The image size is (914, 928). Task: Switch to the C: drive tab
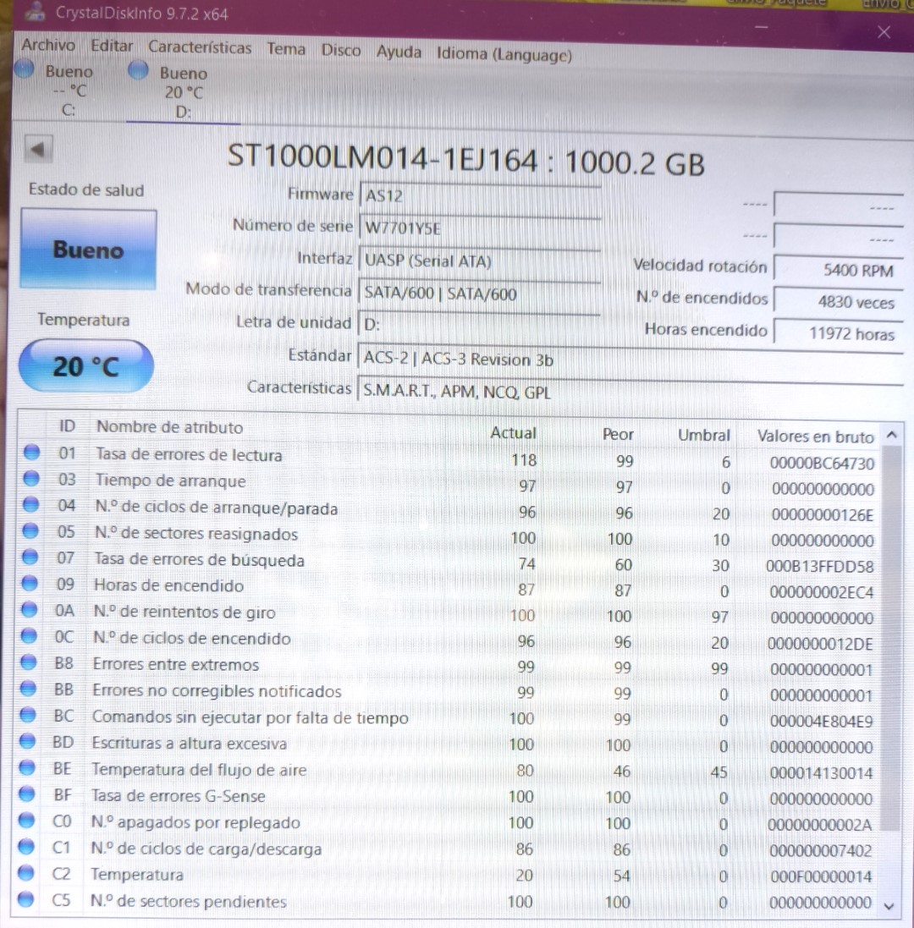point(68,89)
